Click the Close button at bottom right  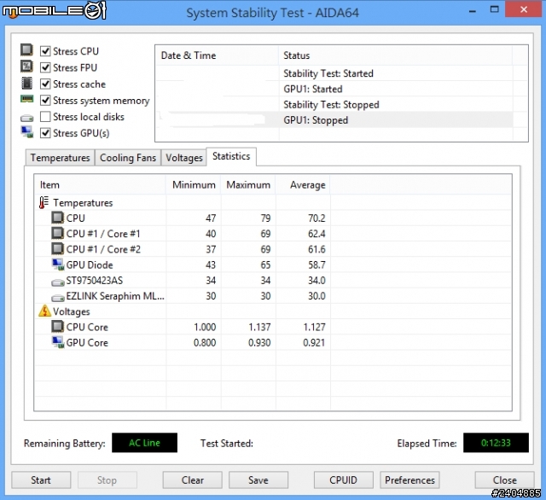click(x=504, y=480)
